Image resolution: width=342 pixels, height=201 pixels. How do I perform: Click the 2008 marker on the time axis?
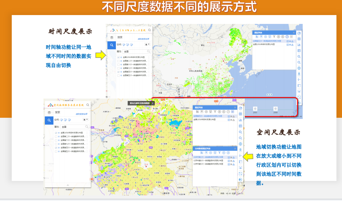275,109
